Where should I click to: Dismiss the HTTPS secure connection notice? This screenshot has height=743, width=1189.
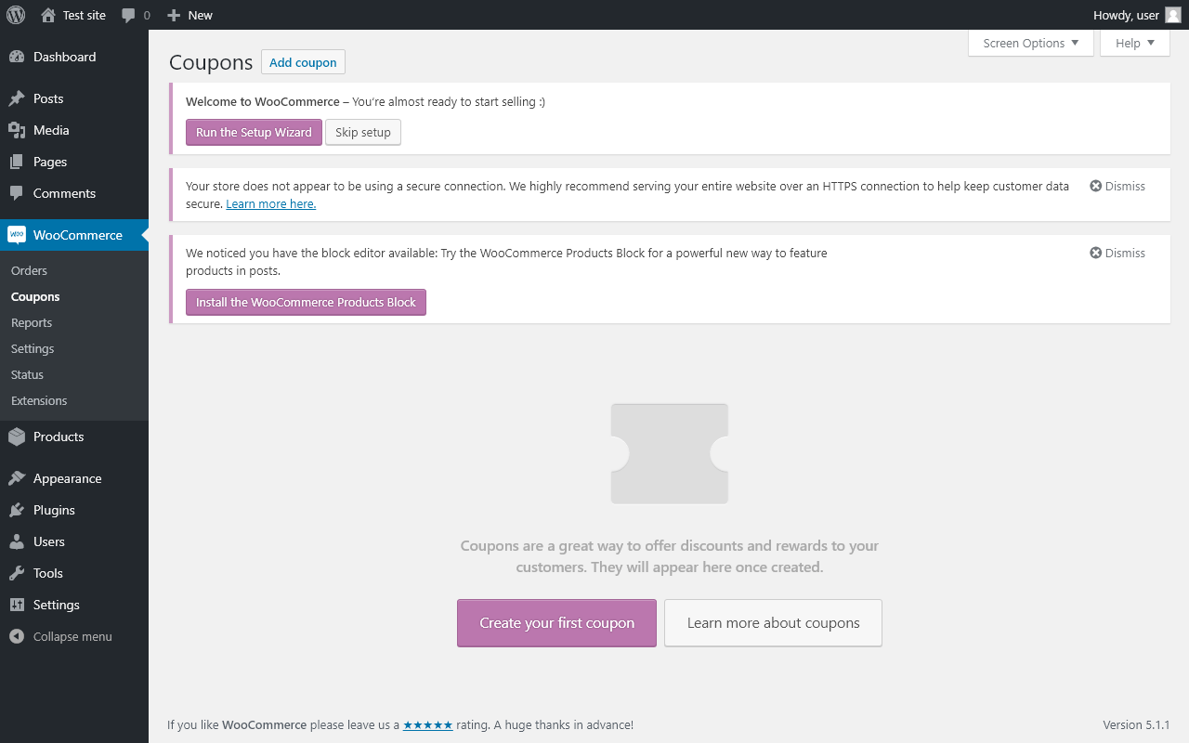tap(1117, 186)
